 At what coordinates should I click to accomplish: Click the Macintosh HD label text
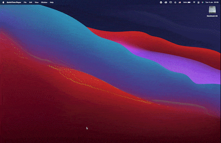pos(212,16)
